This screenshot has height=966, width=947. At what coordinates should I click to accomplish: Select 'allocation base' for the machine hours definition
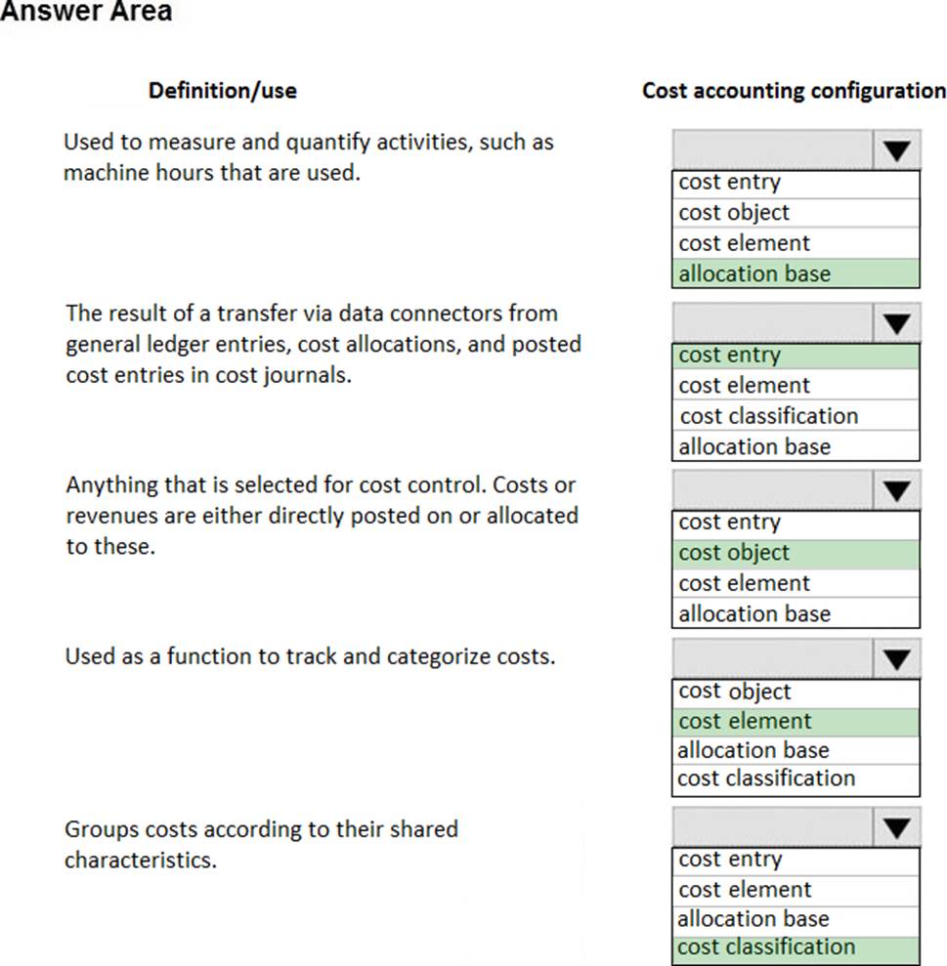pos(754,274)
